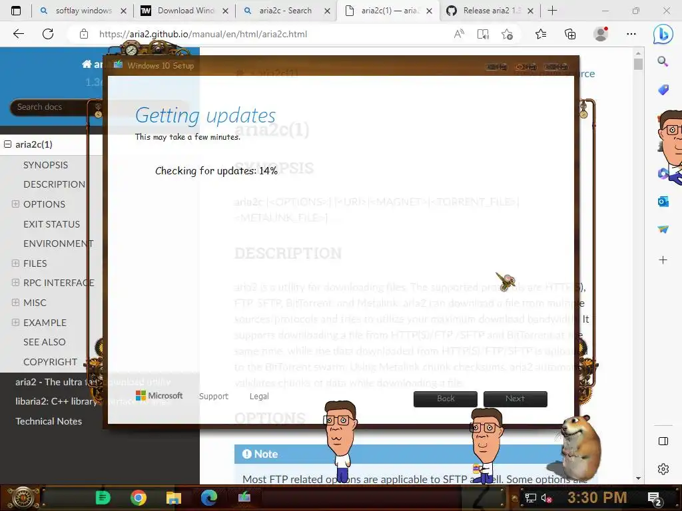
Task: Expand the RPC INTERFACE section
Action: (16, 282)
